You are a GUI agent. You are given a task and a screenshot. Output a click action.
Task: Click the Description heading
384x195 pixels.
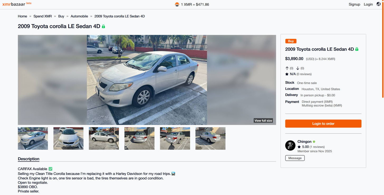pos(28,159)
